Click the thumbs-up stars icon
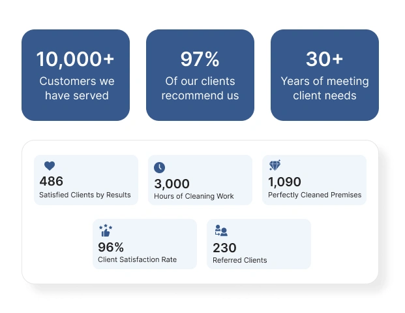405x313 pixels. 105,231
